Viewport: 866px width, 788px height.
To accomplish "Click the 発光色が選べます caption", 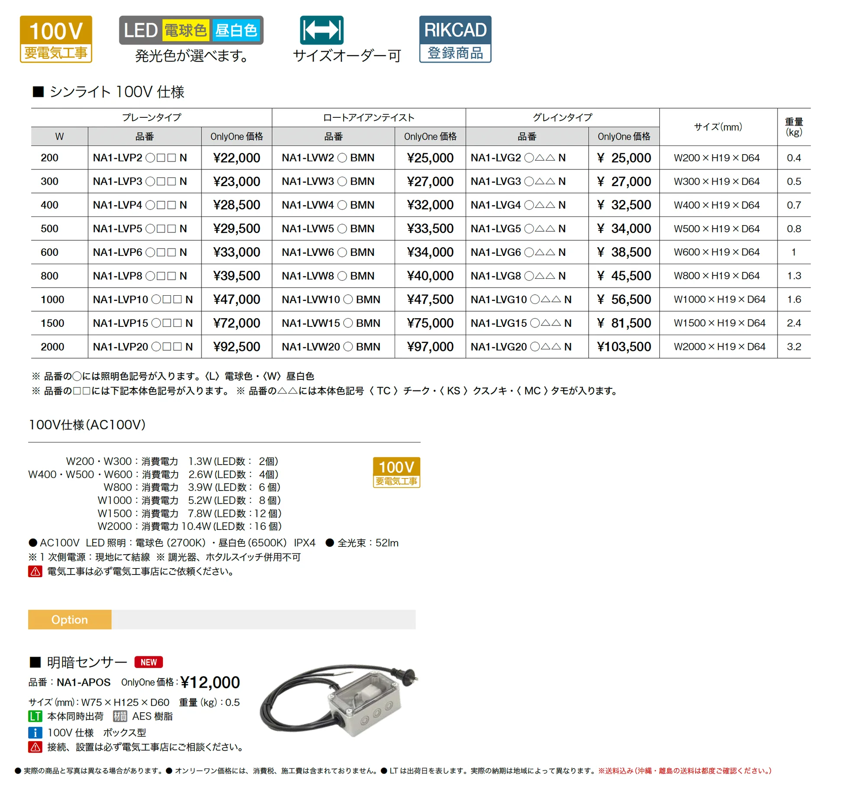I will point(191,56).
